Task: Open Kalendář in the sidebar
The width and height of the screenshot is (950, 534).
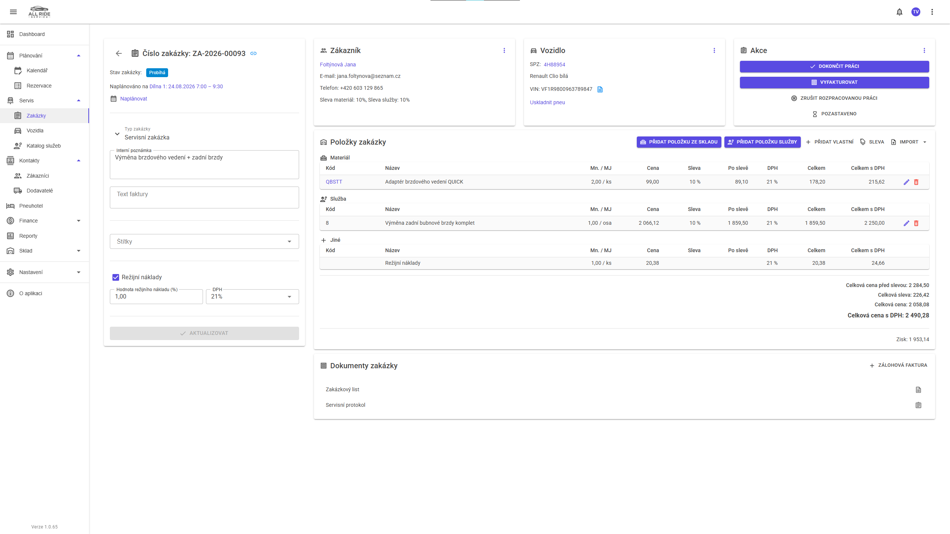Action: tap(45, 70)
